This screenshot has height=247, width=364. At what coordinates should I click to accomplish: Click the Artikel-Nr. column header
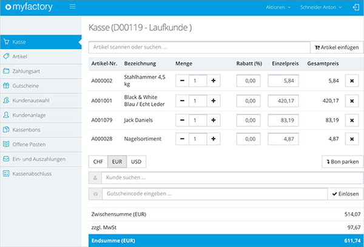[x=104, y=64]
